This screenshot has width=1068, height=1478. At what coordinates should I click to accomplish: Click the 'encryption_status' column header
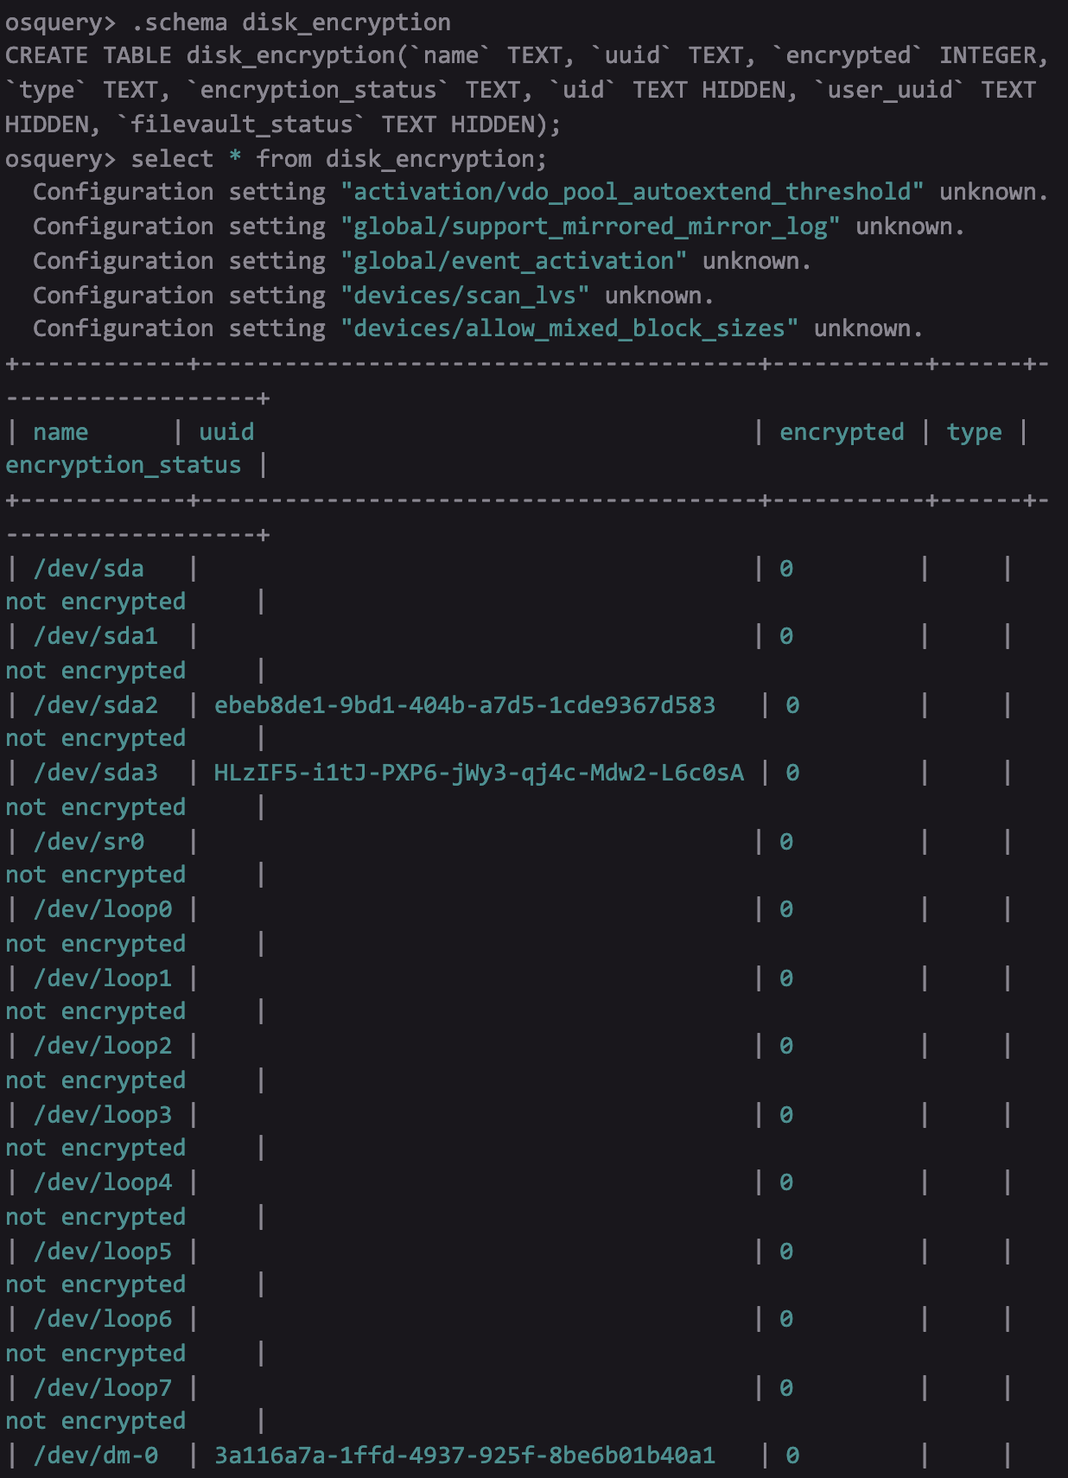tap(124, 465)
